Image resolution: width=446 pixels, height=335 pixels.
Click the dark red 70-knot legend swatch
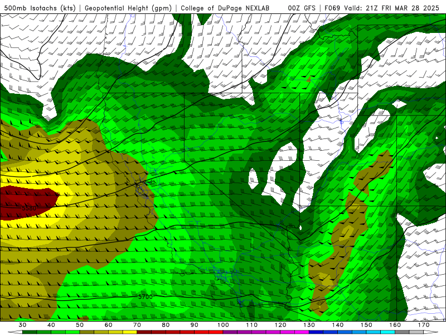[x=144, y=333]
